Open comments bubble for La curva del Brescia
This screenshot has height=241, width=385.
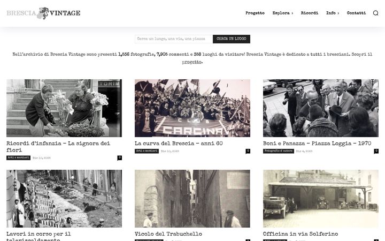(x=248, y=151)
